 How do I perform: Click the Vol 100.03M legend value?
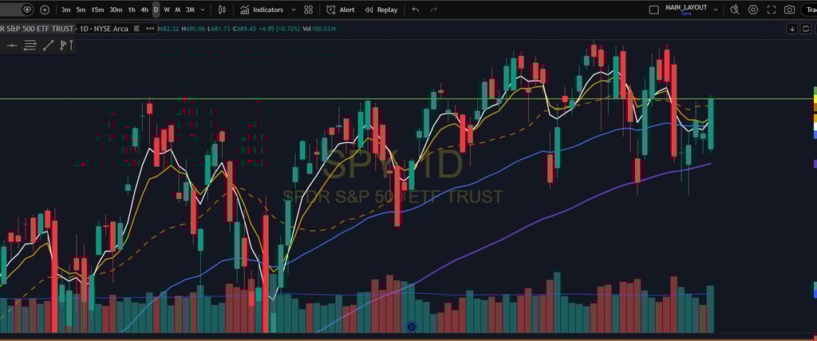pos(319,29)
